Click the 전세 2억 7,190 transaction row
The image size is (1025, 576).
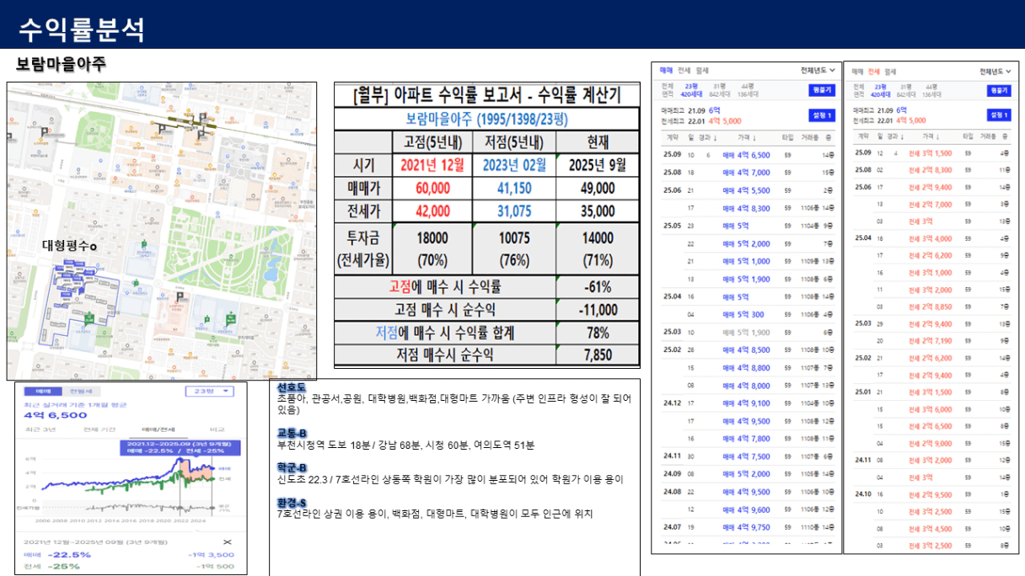tap(931, 340)
